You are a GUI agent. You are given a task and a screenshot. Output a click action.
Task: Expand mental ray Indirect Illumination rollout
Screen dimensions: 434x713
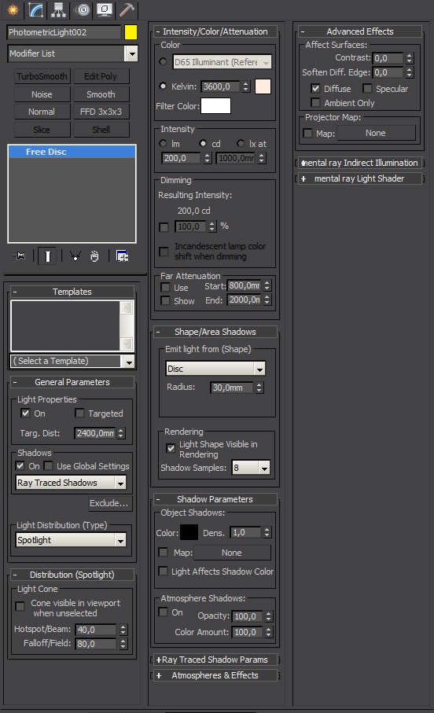click(x=360, y=163)
